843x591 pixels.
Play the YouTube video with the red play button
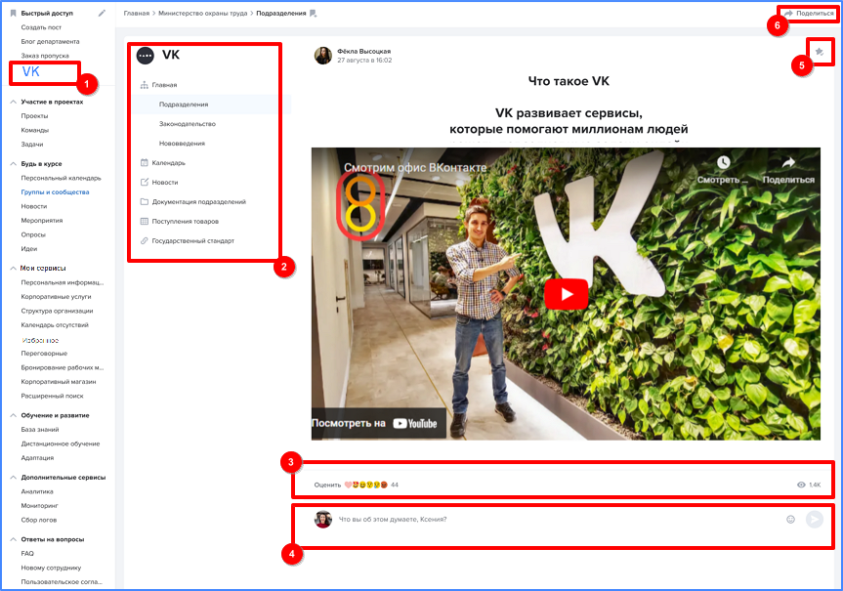tap(567, 294)
